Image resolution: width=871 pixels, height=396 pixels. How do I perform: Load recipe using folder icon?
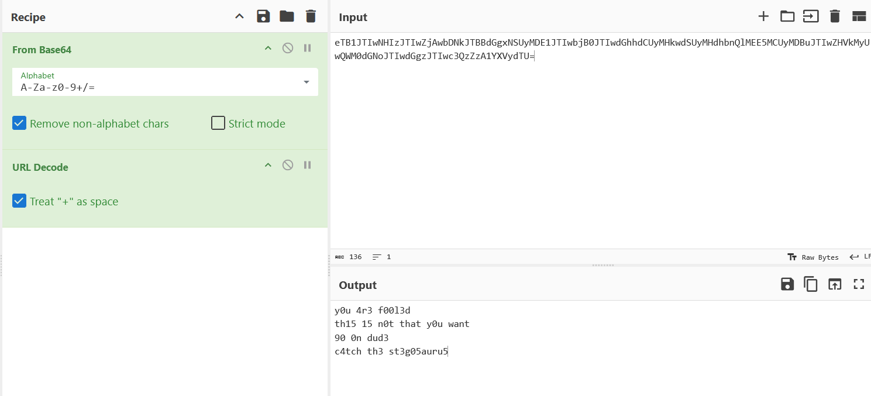287,16
